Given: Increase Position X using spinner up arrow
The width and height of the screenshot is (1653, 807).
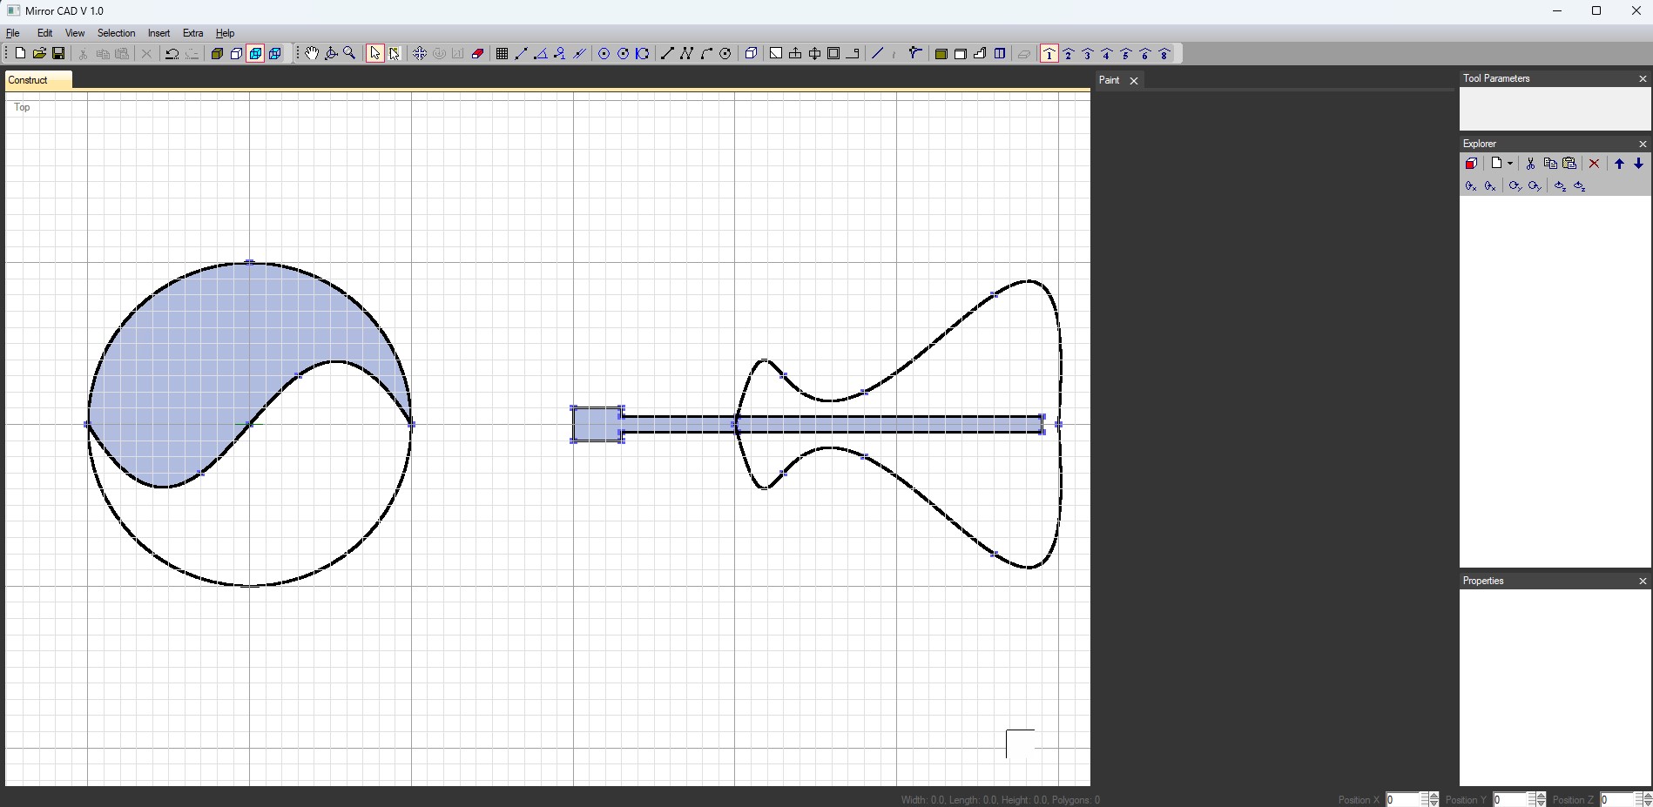Looking at the screenshot, I should click(x=1434, y=796).
